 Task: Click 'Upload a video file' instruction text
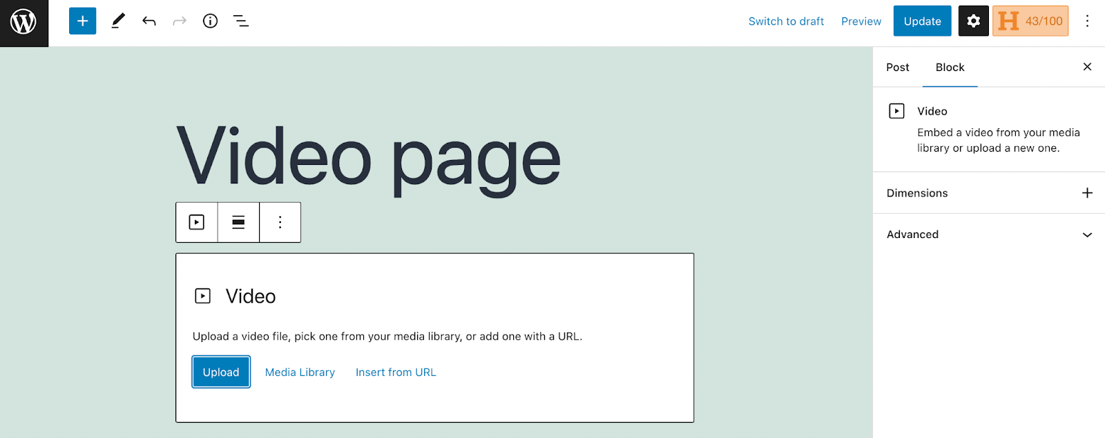[387, 336]
